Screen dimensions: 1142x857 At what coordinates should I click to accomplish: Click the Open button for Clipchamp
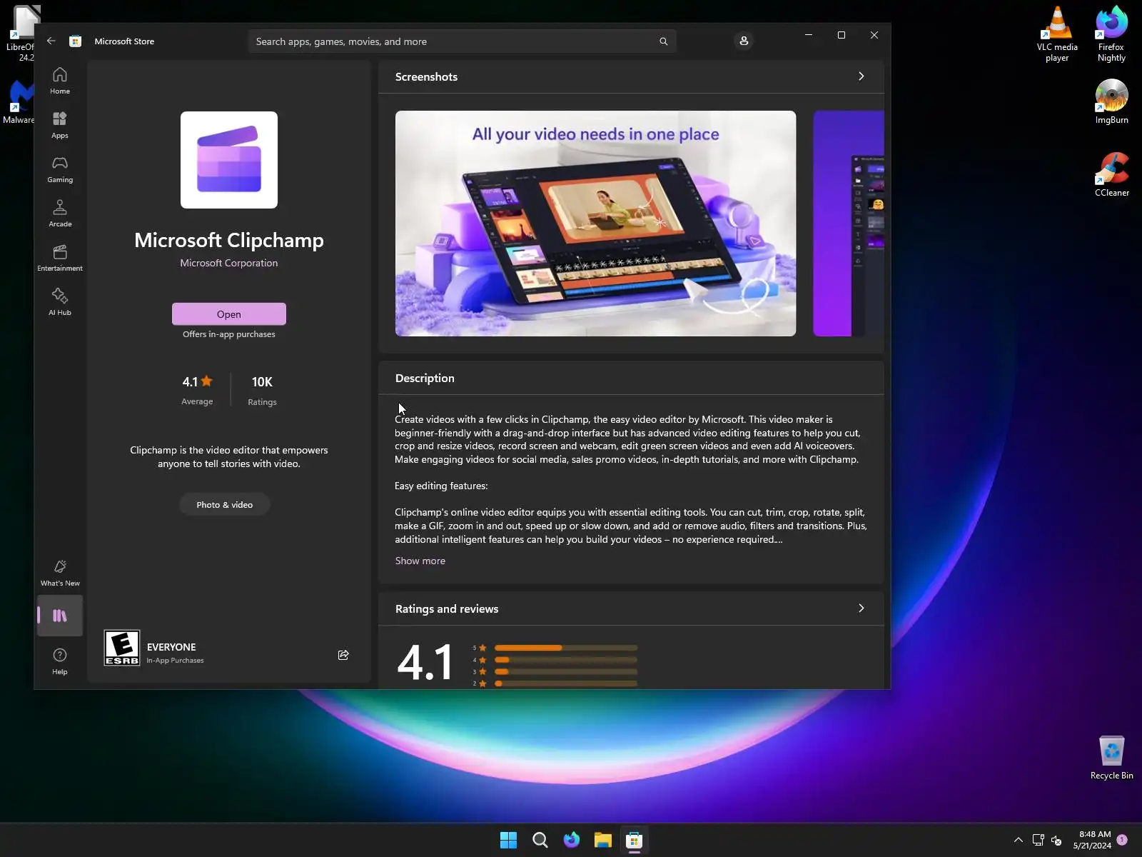coord(229,314)
